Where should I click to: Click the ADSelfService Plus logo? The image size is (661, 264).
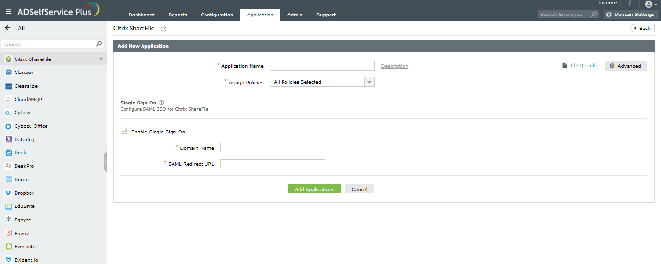point(59,10)
